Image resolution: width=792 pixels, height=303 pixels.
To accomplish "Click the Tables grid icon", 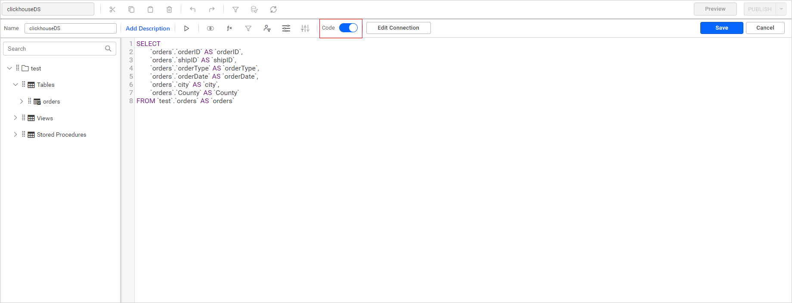I will [31, 85].
